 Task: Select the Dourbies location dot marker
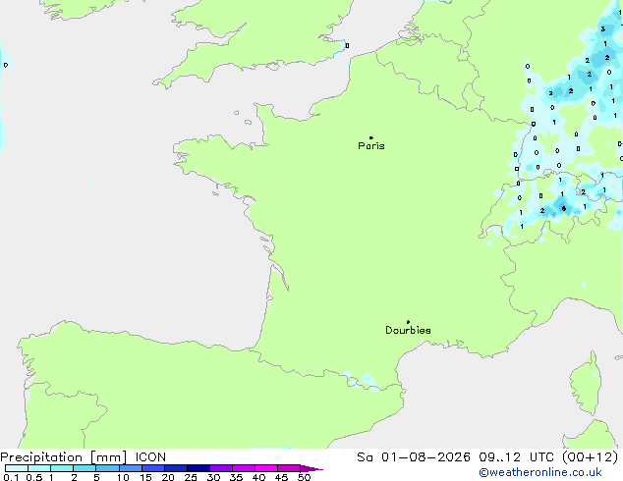click(x=408, y=322)
